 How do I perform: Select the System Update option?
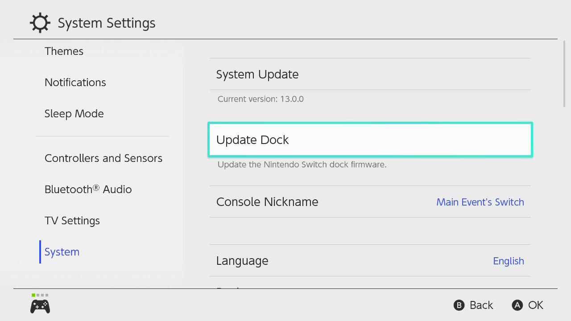pos(257,74)
